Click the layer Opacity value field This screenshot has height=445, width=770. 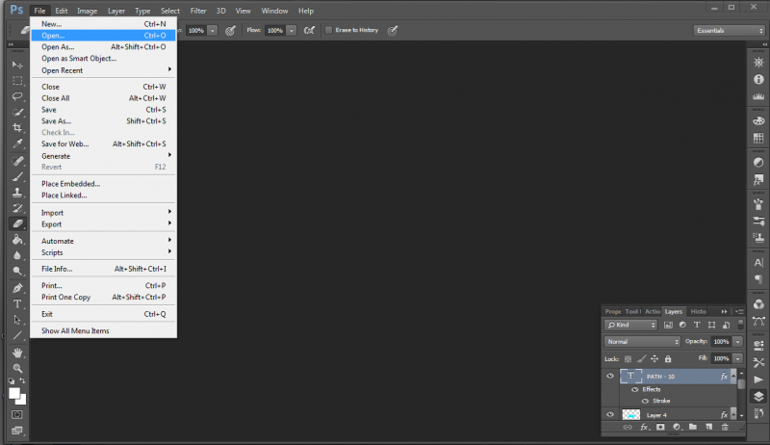(721, 341)
